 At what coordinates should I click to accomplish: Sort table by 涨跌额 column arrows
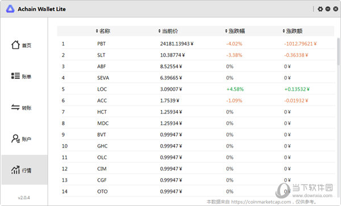point(284,31)
